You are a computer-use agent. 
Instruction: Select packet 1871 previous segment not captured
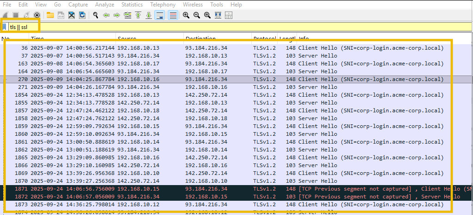coord(236,189)
